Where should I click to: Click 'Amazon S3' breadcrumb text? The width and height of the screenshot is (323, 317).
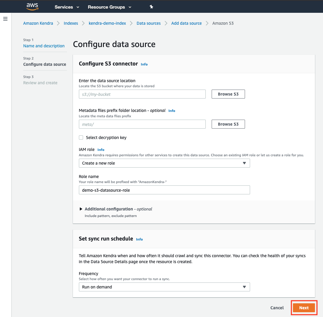click(223, 23)
